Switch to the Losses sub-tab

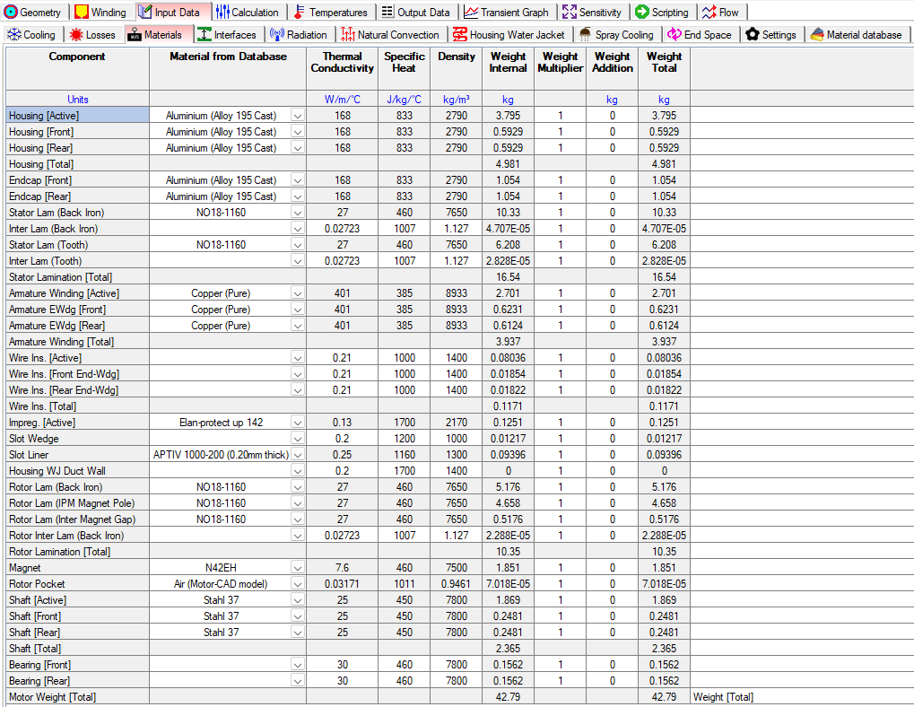(93, 34)
